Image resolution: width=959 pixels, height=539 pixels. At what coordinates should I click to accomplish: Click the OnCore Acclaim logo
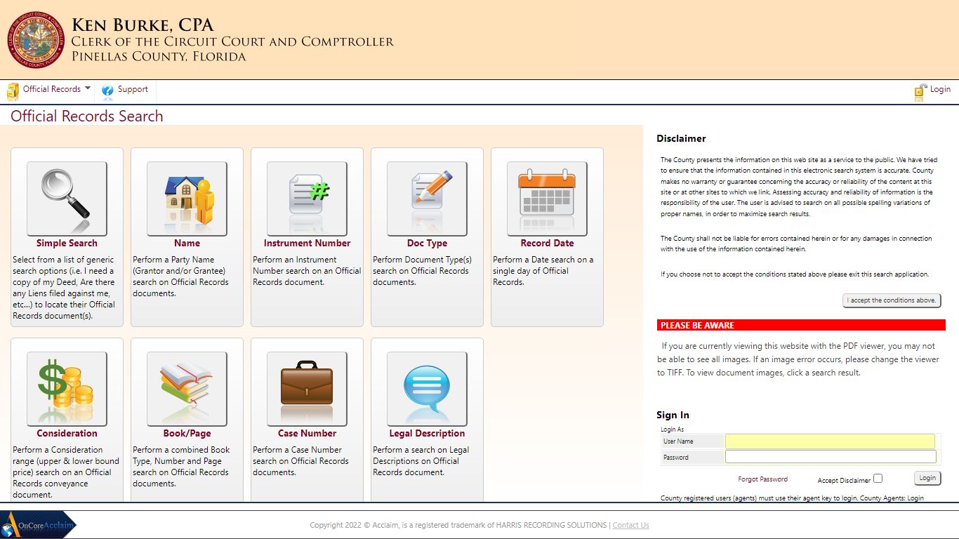tap(39, 524)
